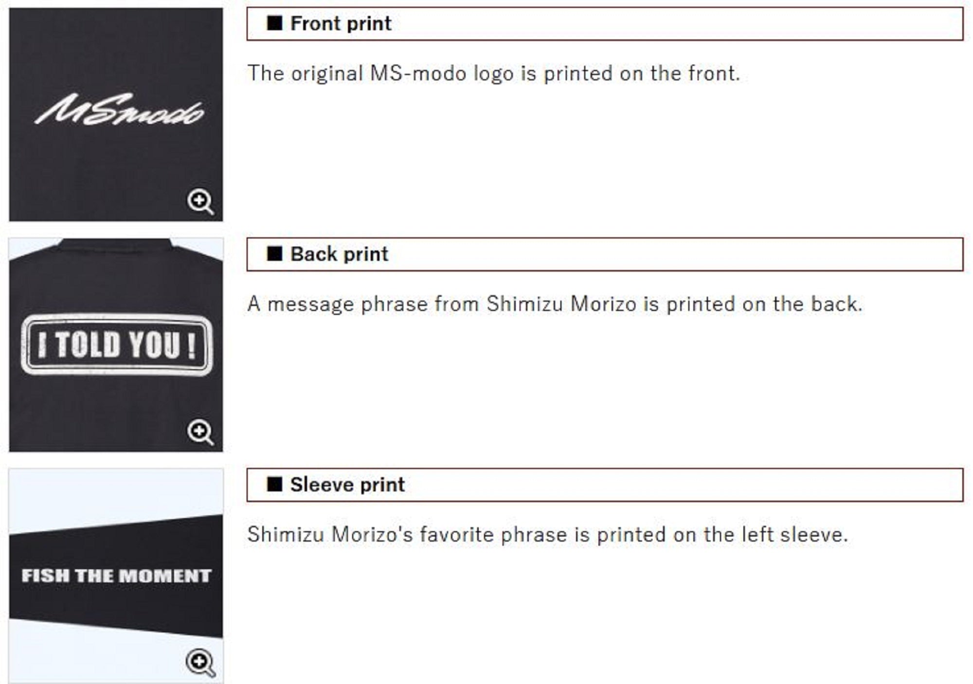Enlarge the FISH THE MOMENT sleeve image

pyautogui.click(x=200, y=663)
